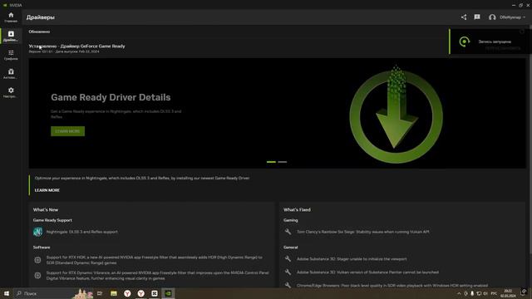This screenshot has width=532, height=299.
Task: Open the Home section in sidebar
Action: 11,17
